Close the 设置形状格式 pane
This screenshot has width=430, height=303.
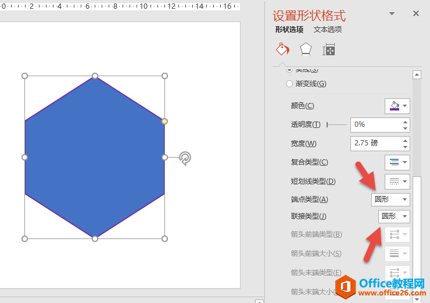pyautogui.click(x=416, y=13)
